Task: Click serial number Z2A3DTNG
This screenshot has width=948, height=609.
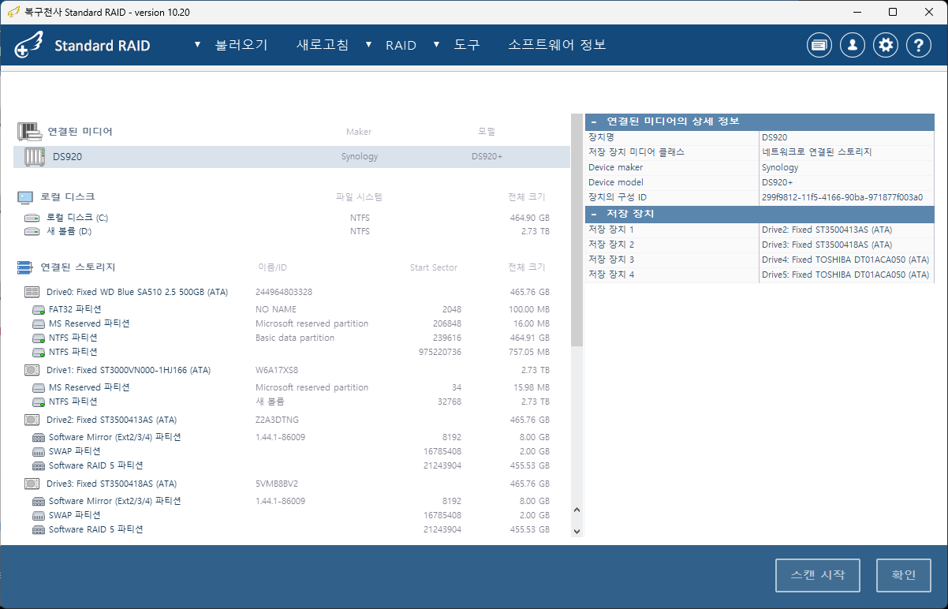Action: pyautogui.click(x=277, y=420)
